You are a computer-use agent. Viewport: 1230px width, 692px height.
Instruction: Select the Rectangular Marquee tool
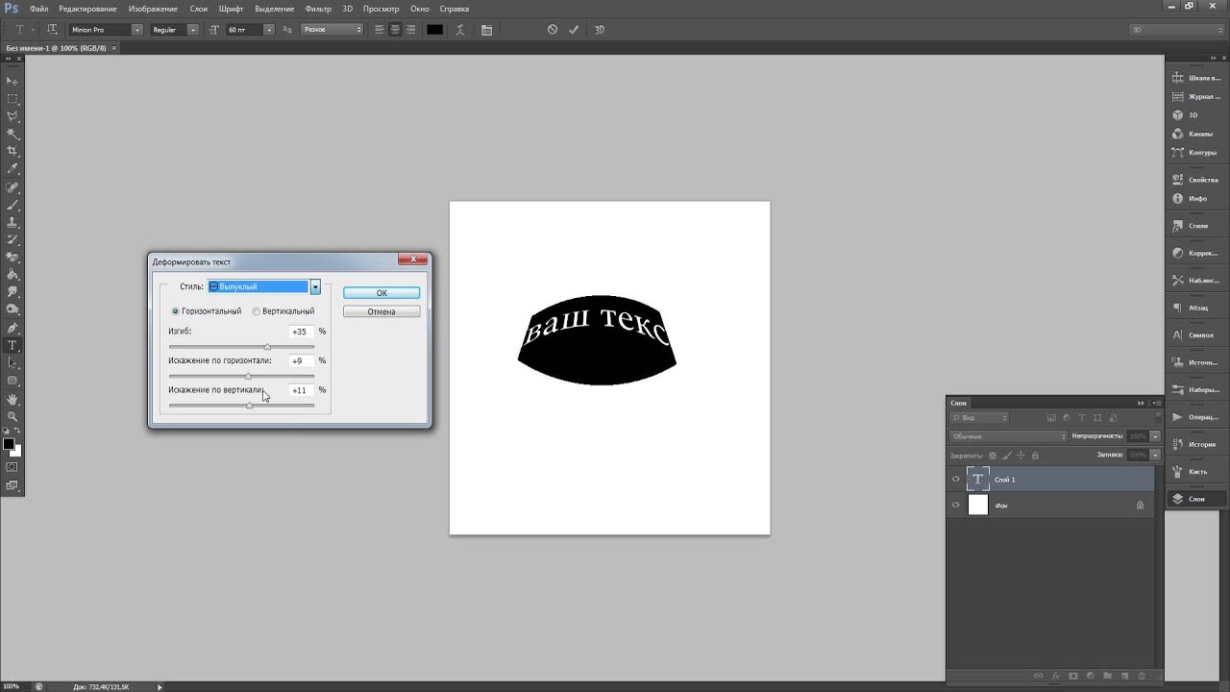pyautogui.click(x=12, y=99)
